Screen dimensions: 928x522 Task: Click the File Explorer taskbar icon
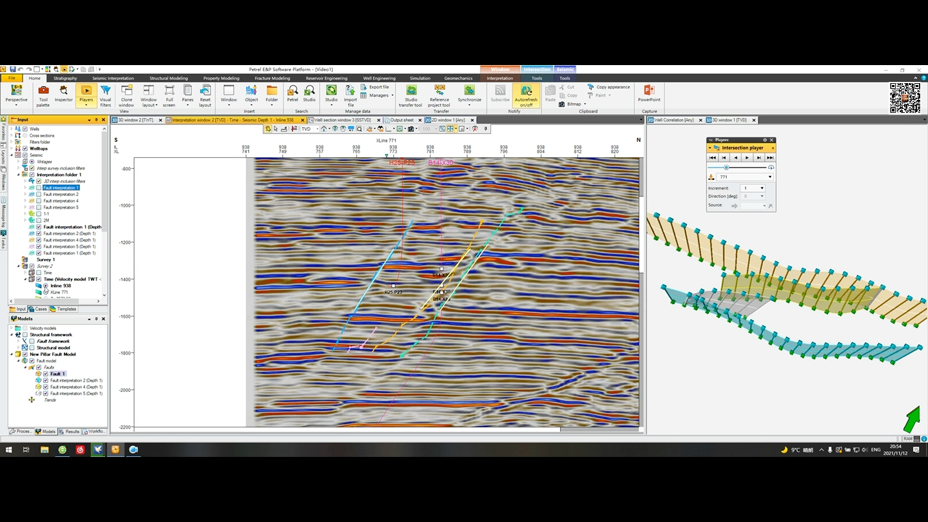(44, 450)
